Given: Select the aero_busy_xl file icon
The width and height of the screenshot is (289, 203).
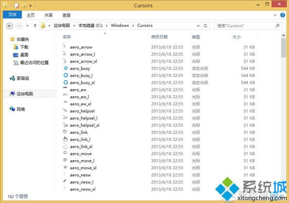Looking at the screenshot, I should click(x=66, y=82).
